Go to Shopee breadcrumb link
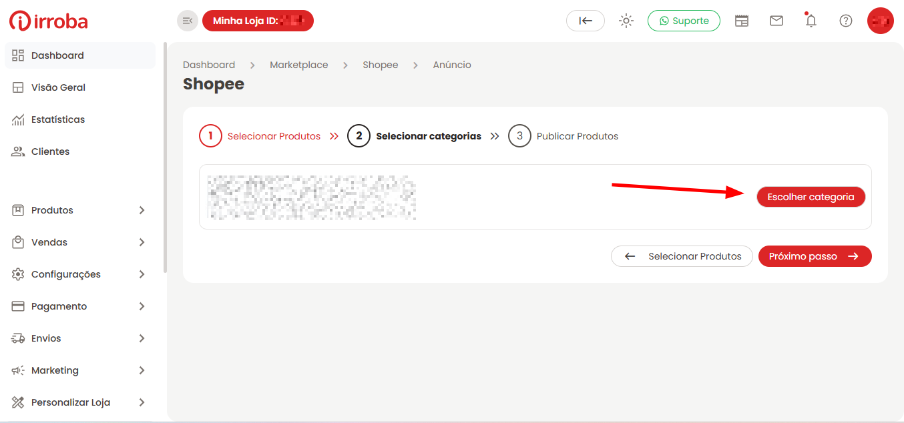 point(381,65)
